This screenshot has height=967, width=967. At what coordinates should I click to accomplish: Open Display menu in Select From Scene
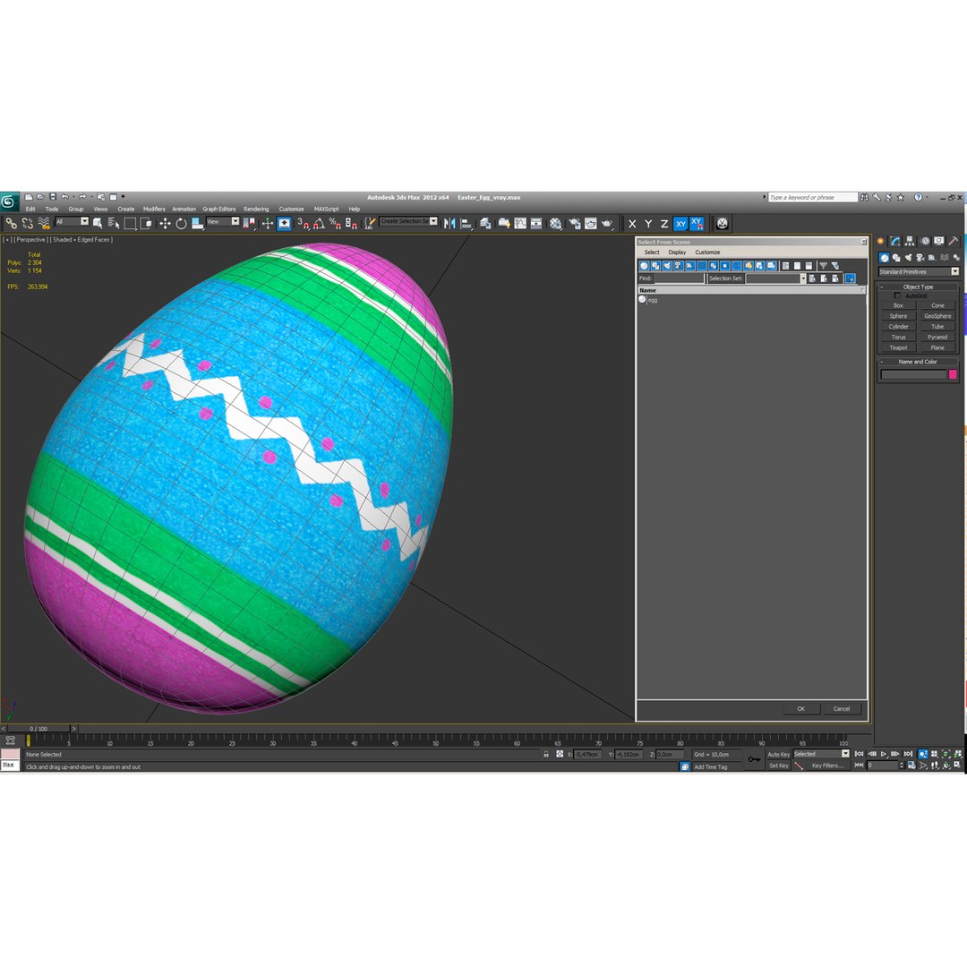tap(677, 252)
